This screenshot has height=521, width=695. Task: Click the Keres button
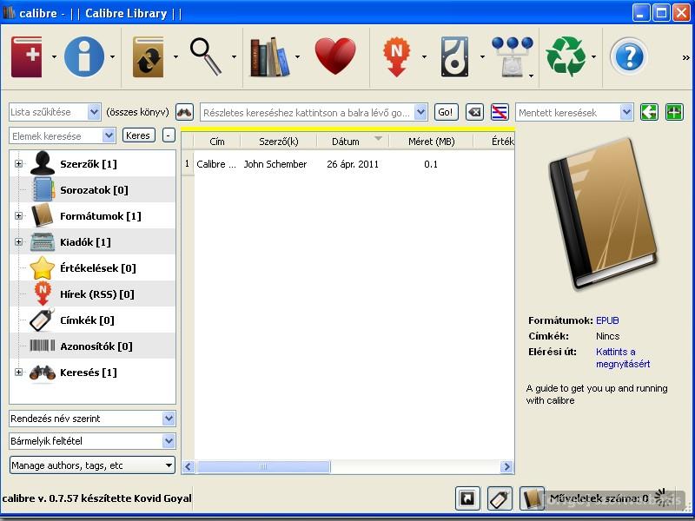[138, 135]
